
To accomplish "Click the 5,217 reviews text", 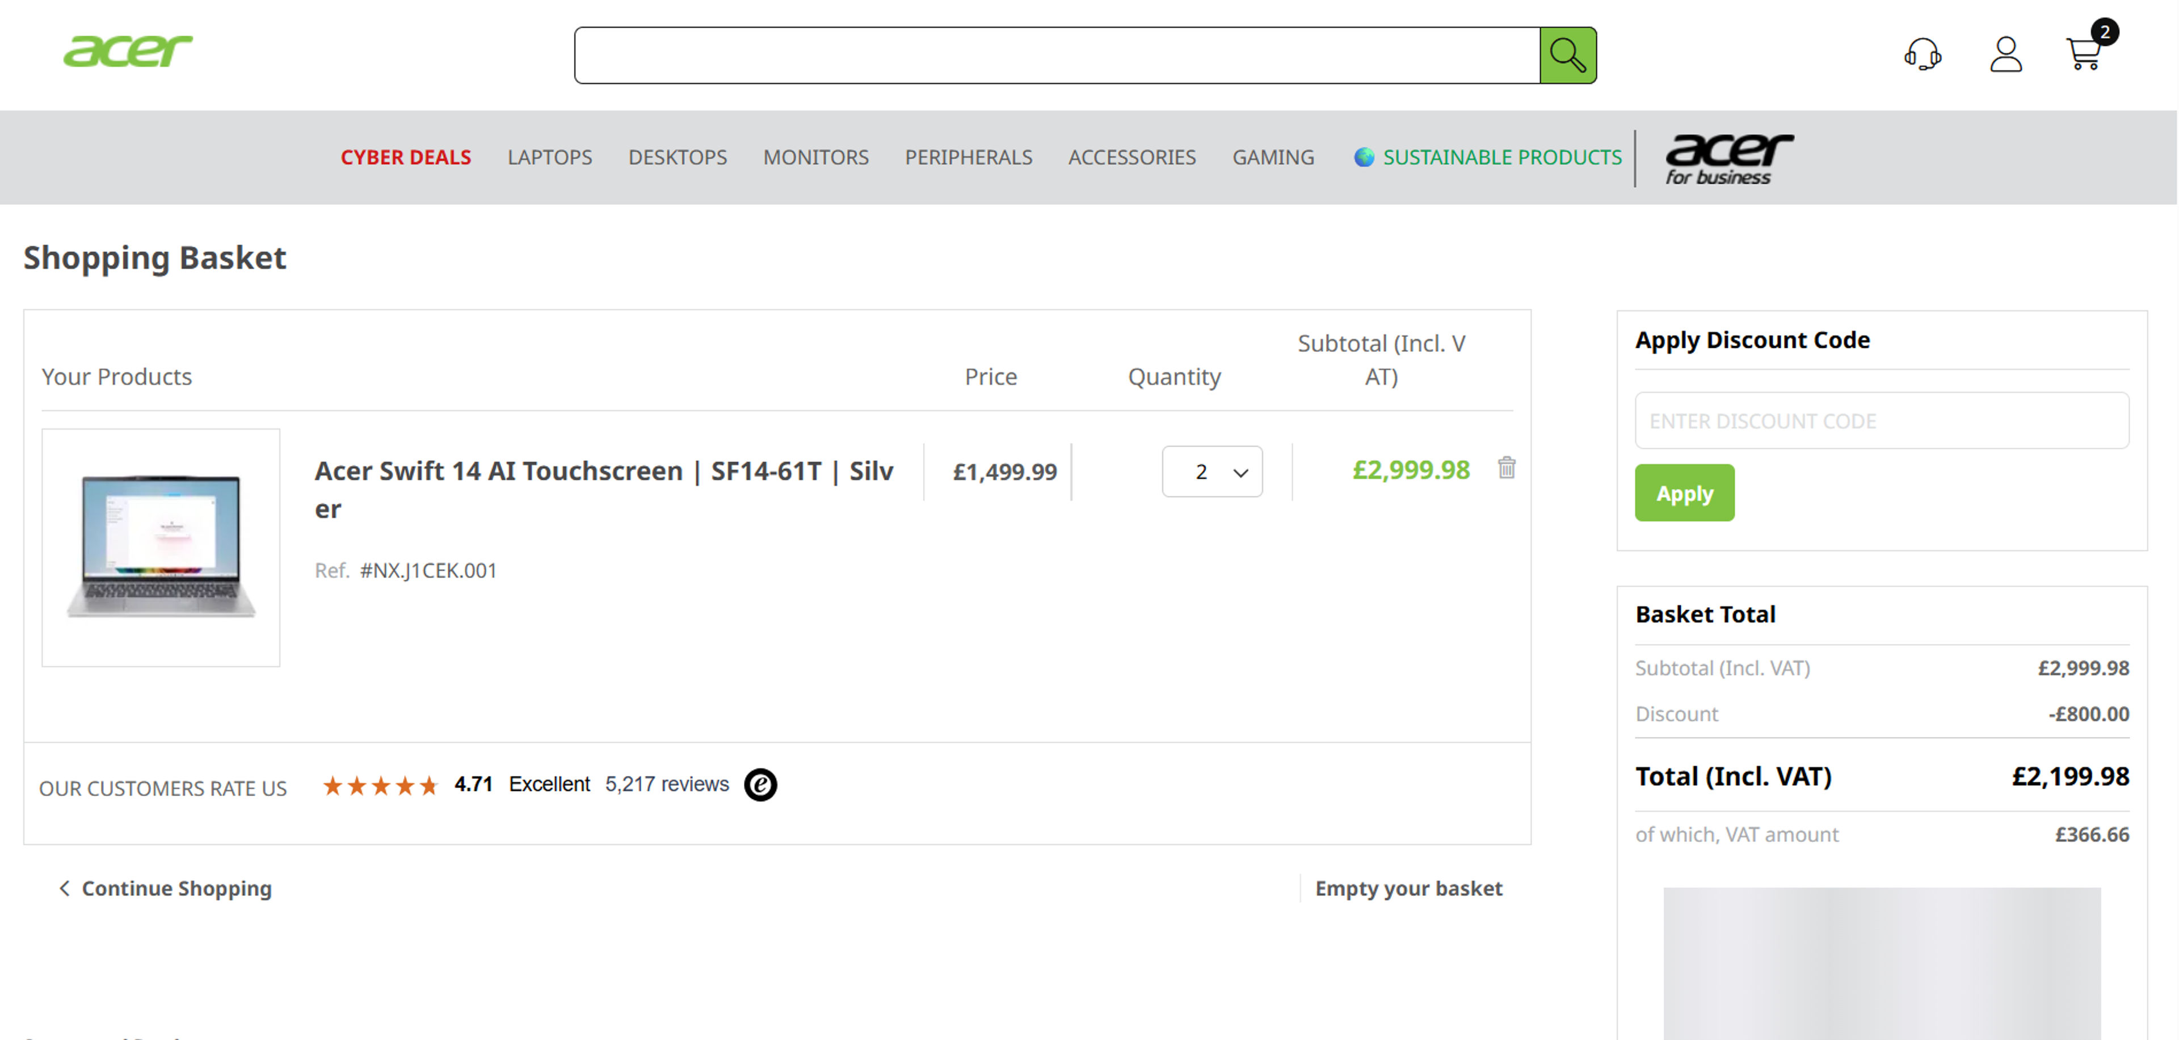I will click(x=667, y=785).
